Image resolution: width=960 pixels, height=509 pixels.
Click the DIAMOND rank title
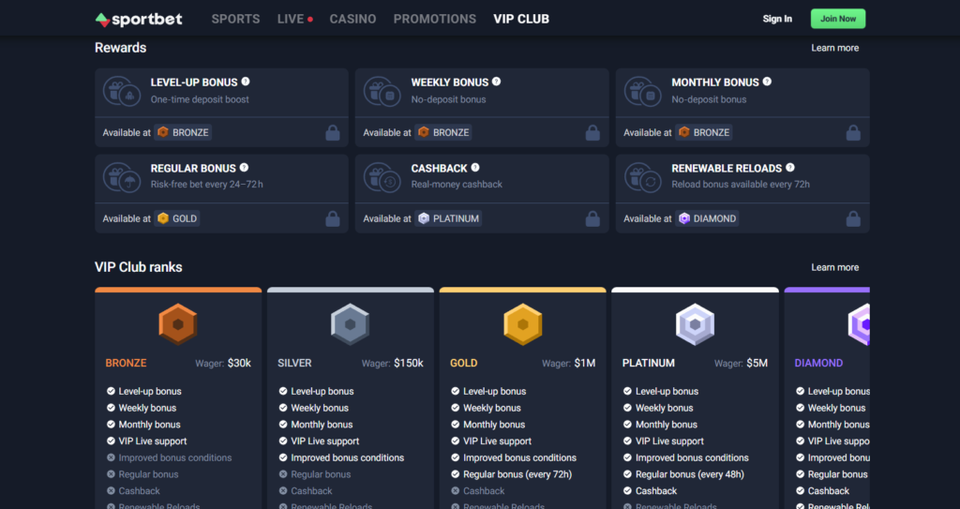818,363
